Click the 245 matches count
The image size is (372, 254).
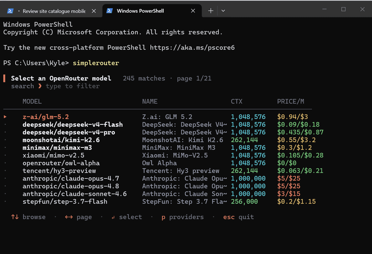[144, 78]
